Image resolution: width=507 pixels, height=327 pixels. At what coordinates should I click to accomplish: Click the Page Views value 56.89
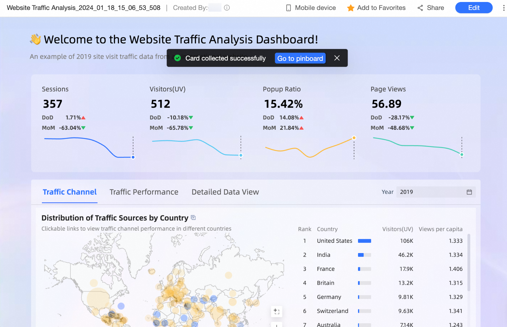pyautogui.click(x=386, y=104)
